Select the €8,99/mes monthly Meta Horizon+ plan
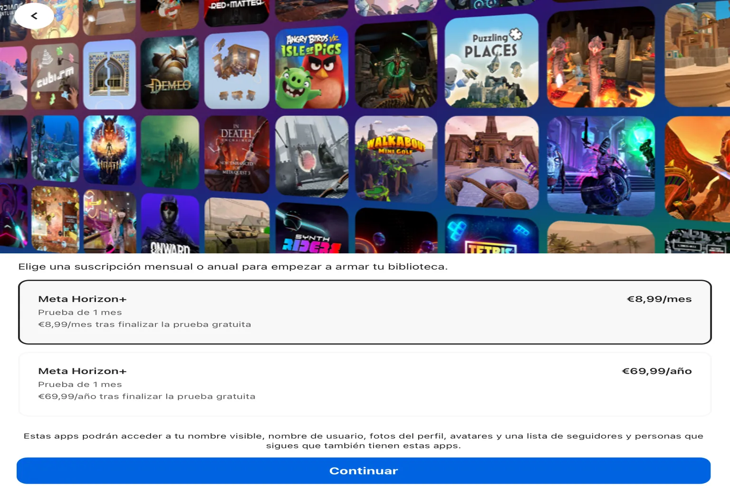Image resolution: width=730 pixels, height=486 pixels. point(365,312)
